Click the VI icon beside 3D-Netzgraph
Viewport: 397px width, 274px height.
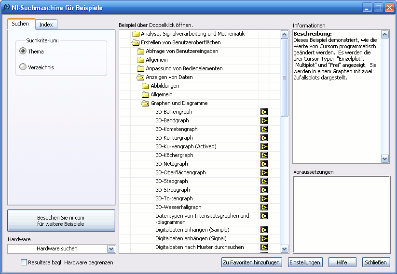point(264,164)
